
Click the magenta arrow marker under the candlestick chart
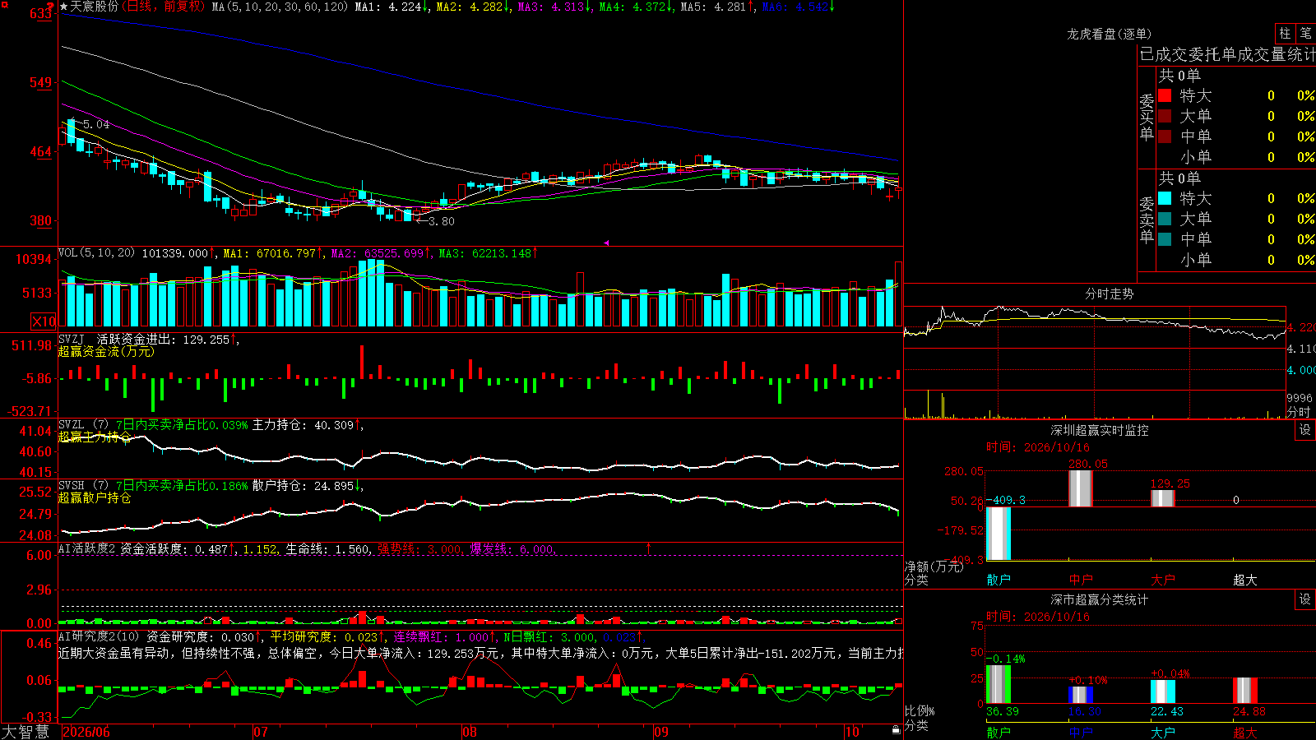point(606,243)
